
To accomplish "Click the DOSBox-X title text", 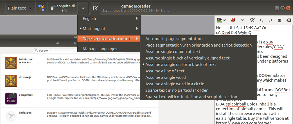I will [26, 59].
